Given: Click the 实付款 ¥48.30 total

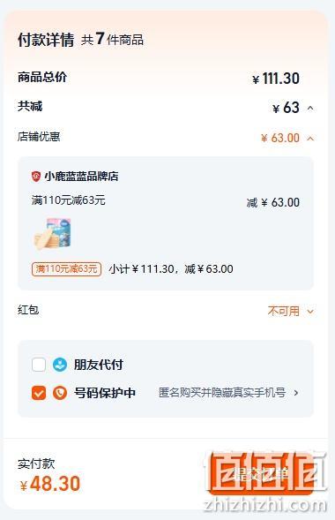Looking at the screenshot, I should 50,484.
